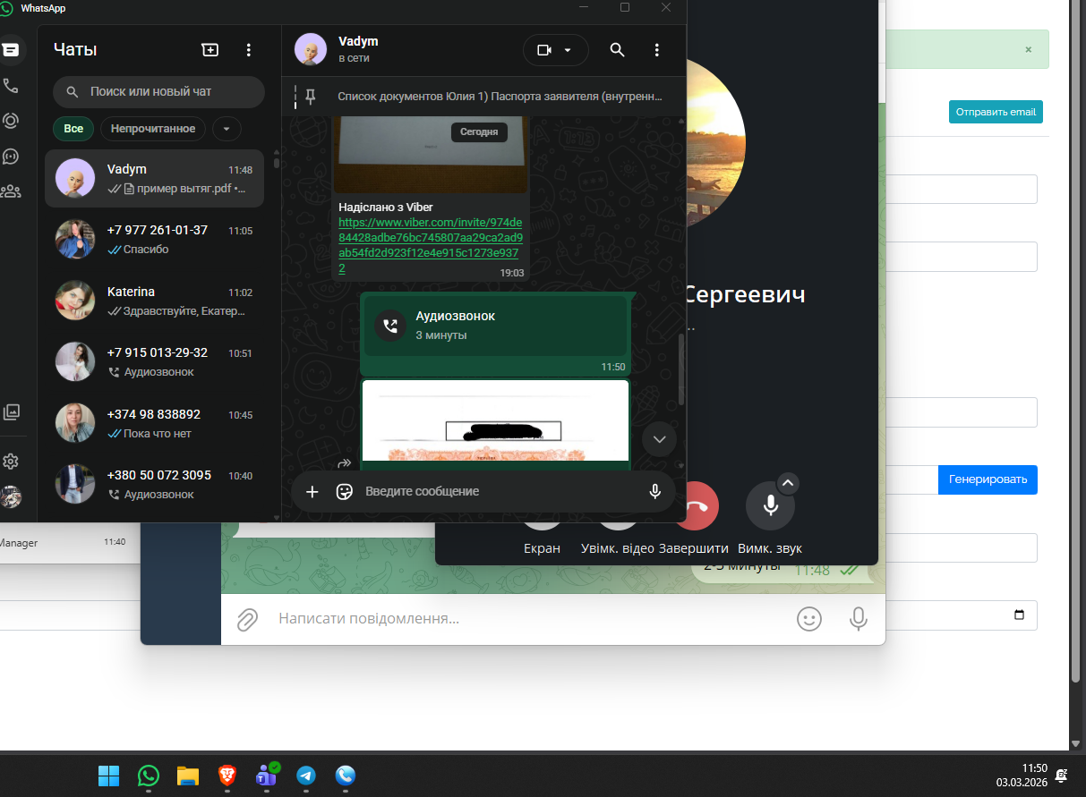Screen dimensions: 1086x797
Task: Open the Viber invite link in chat
Action: click(x=430, y=245)
